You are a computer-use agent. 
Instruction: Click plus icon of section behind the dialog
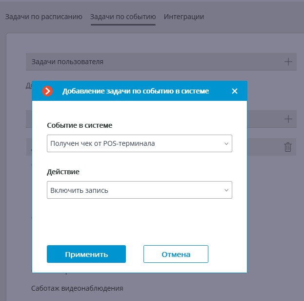coord(288,119)
